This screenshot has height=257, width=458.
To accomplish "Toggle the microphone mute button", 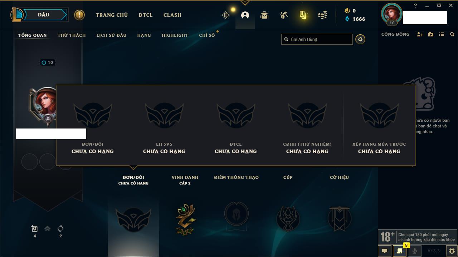I will (414, 251).
